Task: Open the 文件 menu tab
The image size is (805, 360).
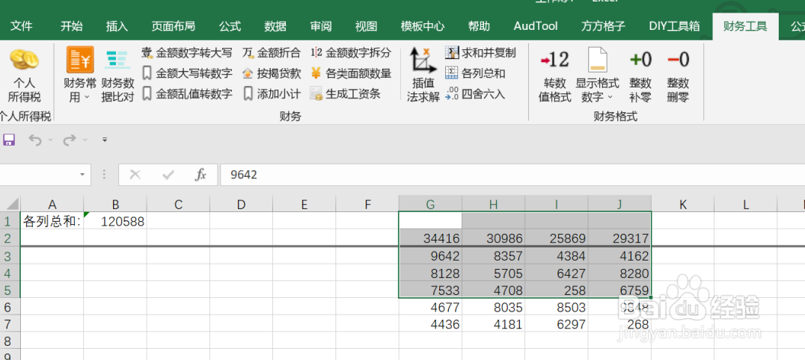Action: coord(22,26)
